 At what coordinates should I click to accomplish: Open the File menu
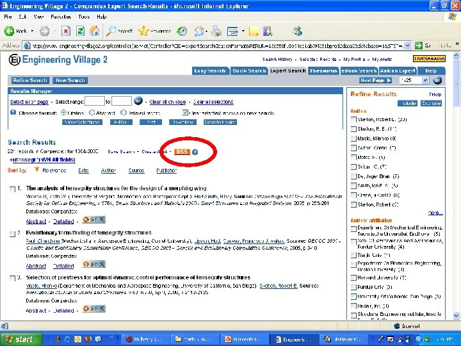8,17
